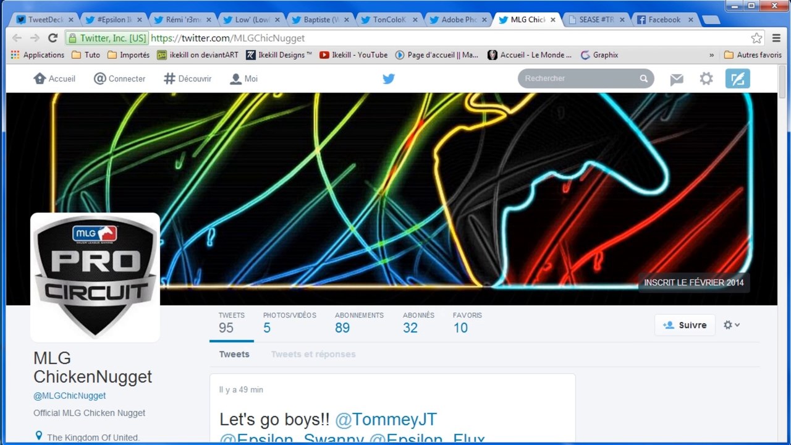Switch to the Baptiste browser tab
Screen dimensions: 791x445
point(321,20)
